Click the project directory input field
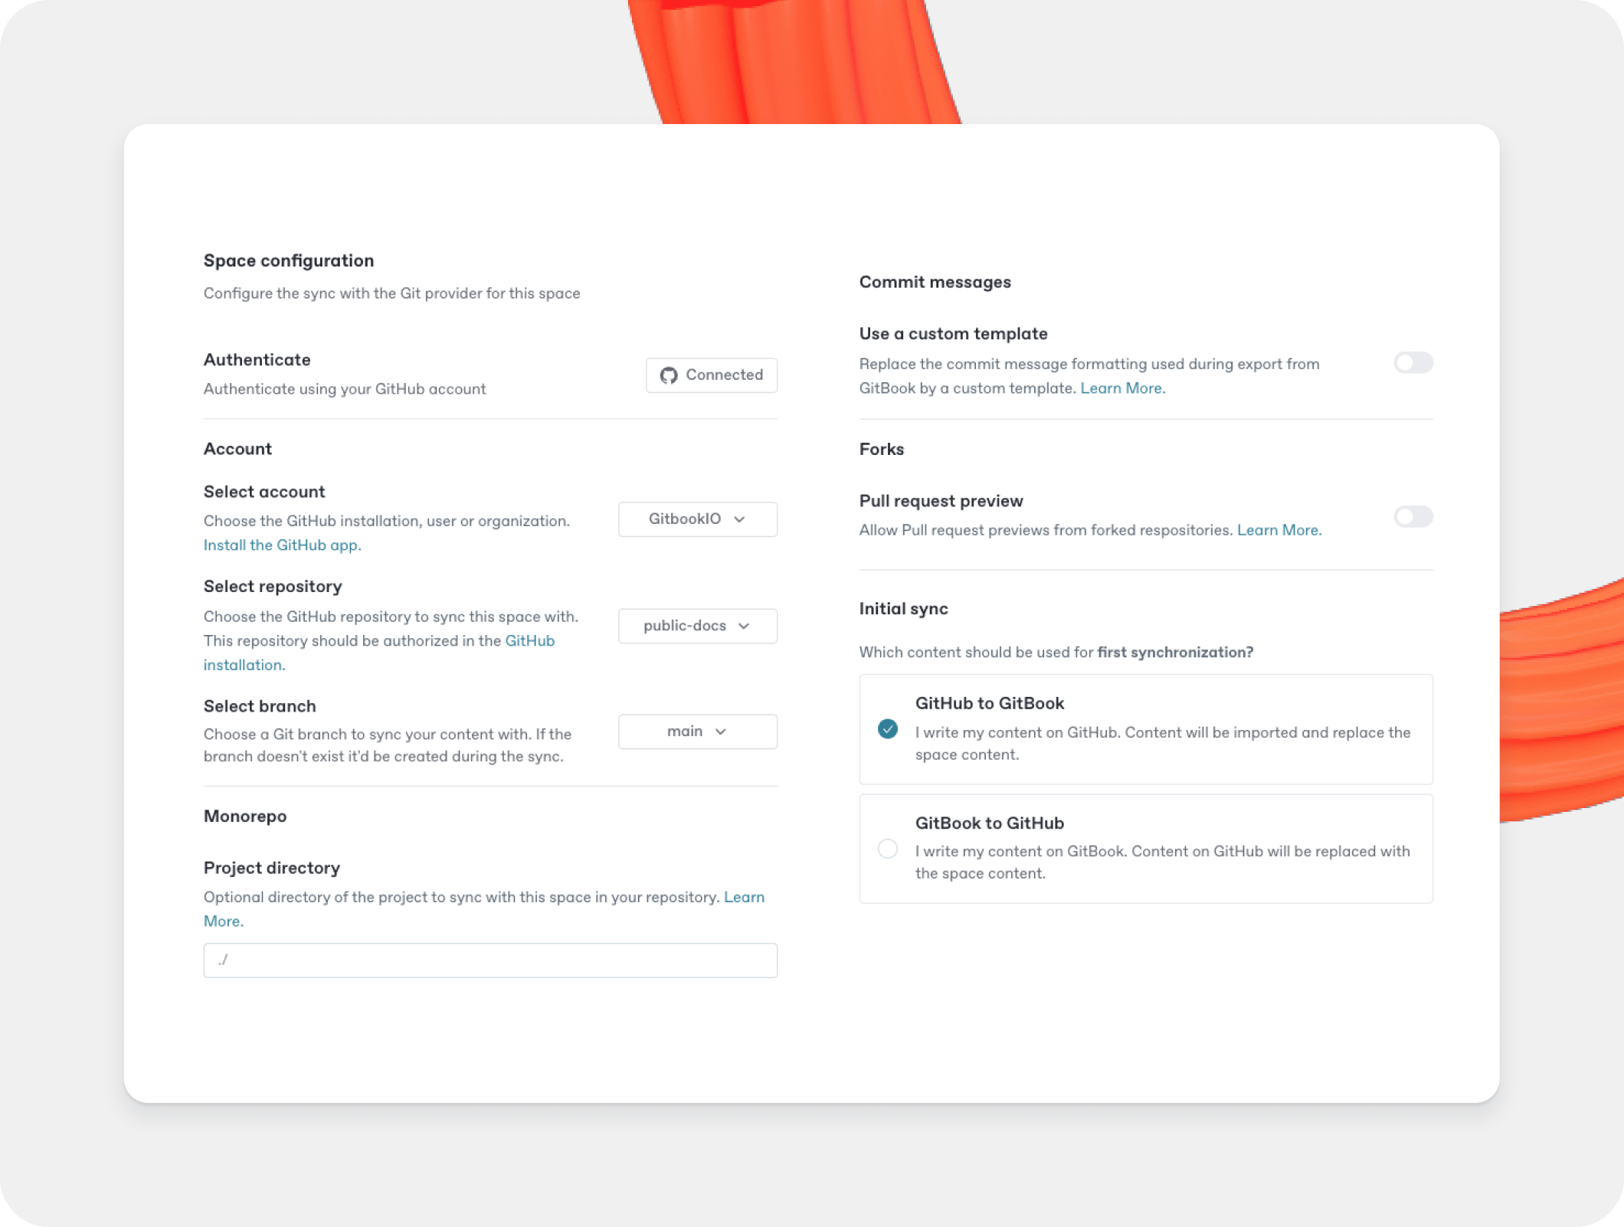 click(490, 960)
